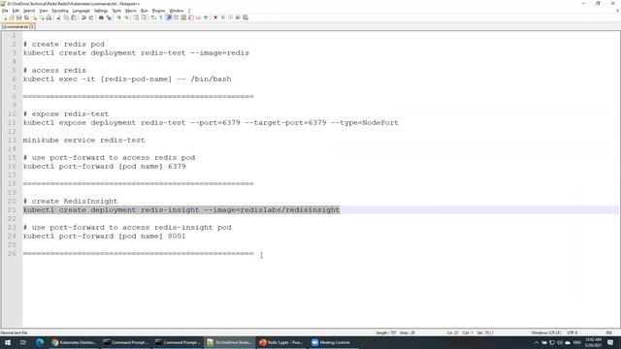Save all open files
Image resolution: width=621 pixels, height=349 pixels.
(x=26, y=17)
